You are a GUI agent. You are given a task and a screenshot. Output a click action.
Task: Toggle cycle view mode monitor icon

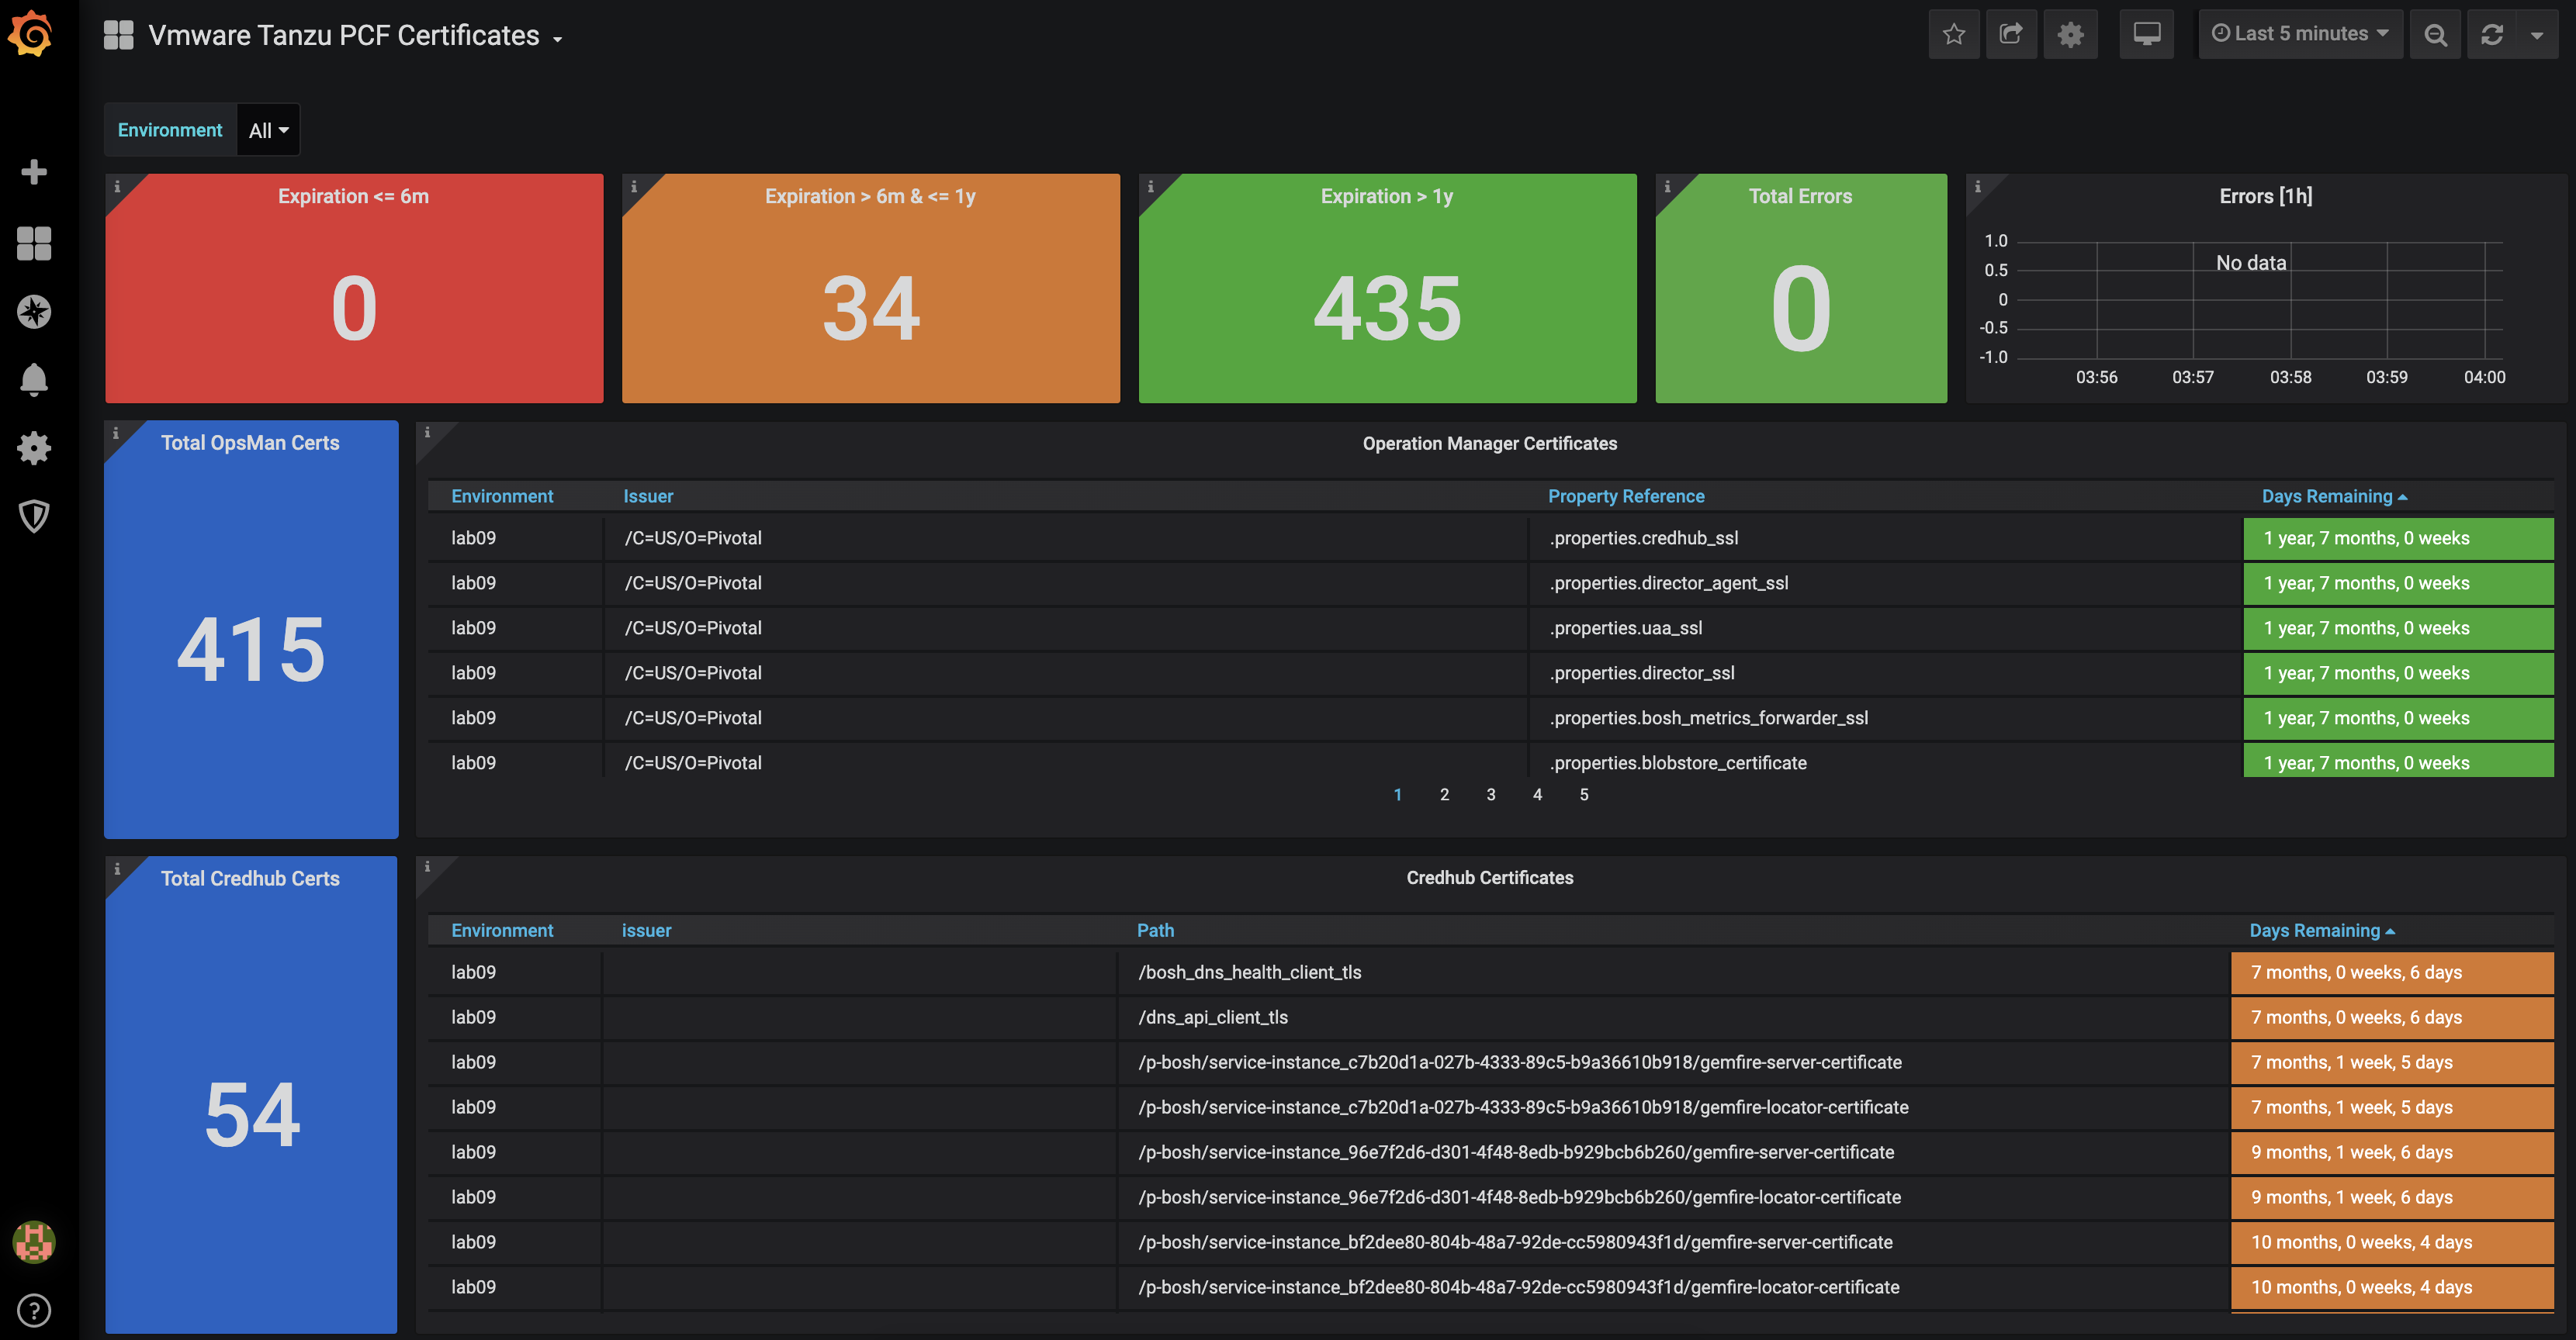tap(2146, 34)
